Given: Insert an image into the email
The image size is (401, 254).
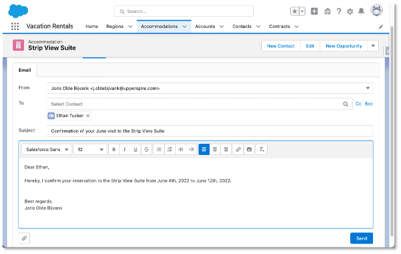Looking at the screenshot, I should (x=249, y=149).
